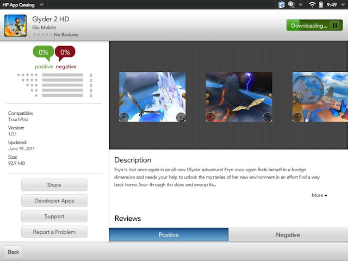Open the HP App Catalog application menu
Screen dimensions: 348x261
pyautogui.click(x=22, y=5)
